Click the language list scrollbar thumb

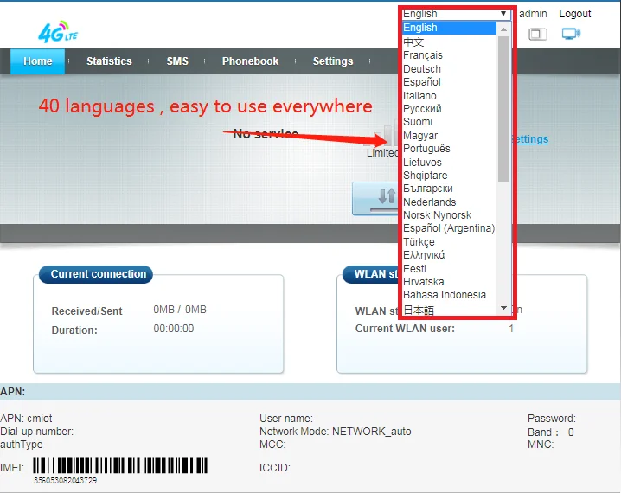[x=503, y=109]
